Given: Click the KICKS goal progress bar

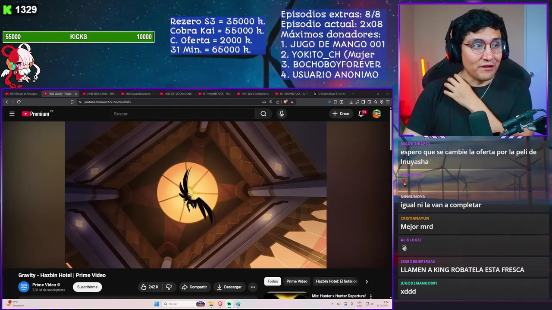Looking at the screenshot, I should tap(78, 37).
